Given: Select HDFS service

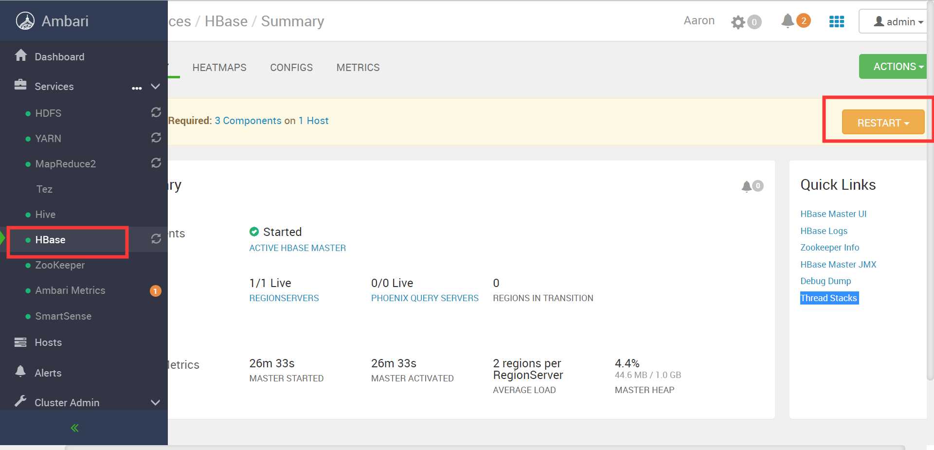Looking at the screenshot, I should pyautogui.click(x=48, y=113).
